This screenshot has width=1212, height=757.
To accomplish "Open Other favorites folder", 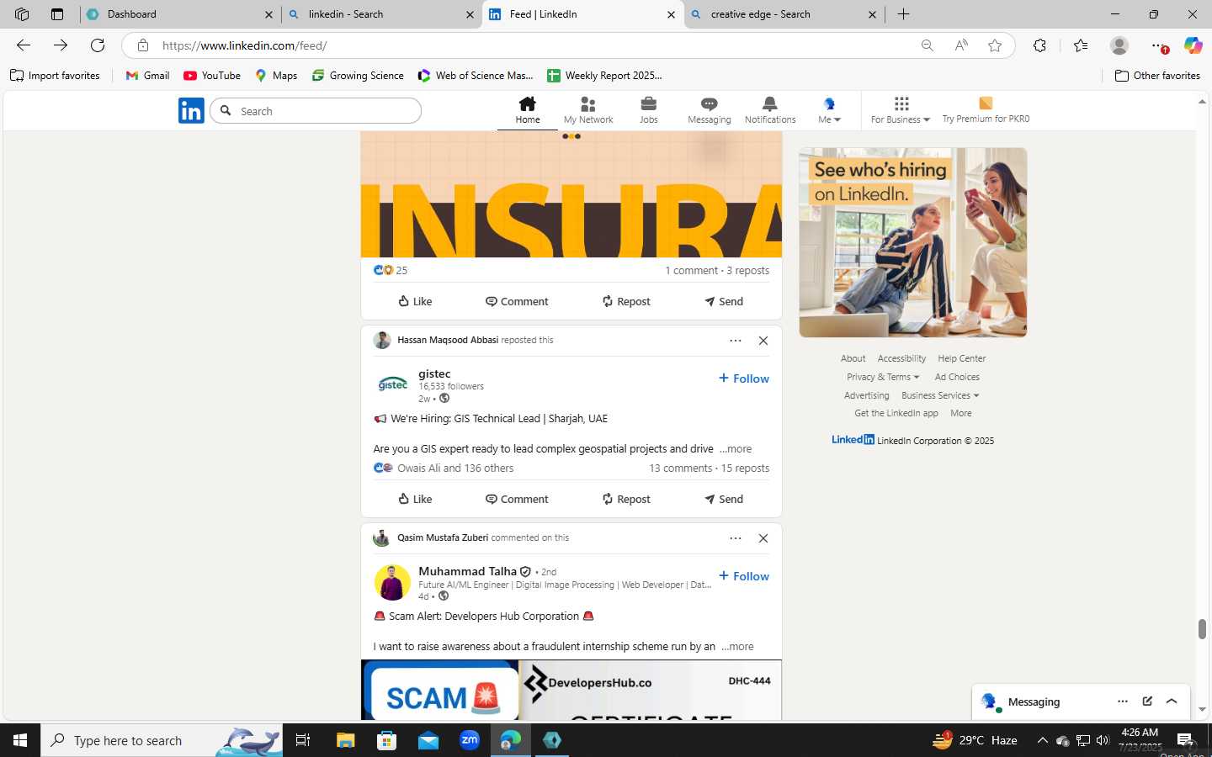I will pyautogui.click(x=1157, y=76).
